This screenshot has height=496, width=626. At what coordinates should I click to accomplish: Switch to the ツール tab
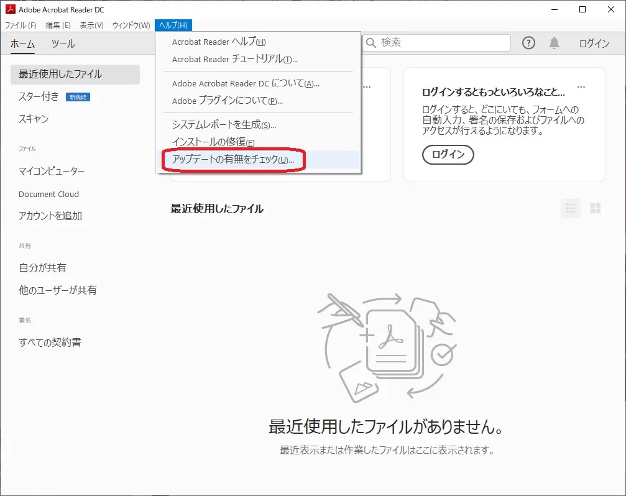tap(63, 44)
